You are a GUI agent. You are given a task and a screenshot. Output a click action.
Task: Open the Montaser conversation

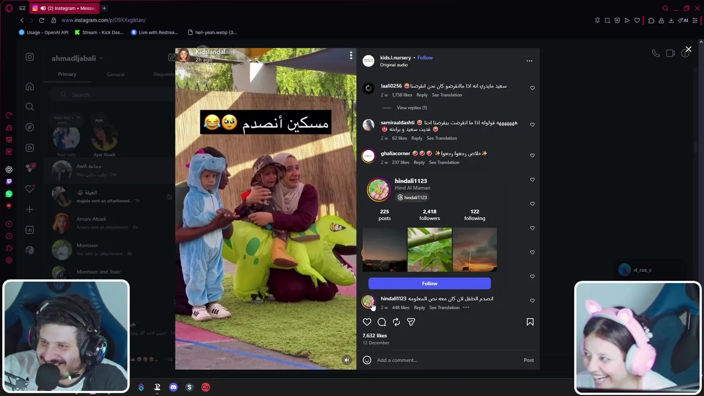click(110, 249)
